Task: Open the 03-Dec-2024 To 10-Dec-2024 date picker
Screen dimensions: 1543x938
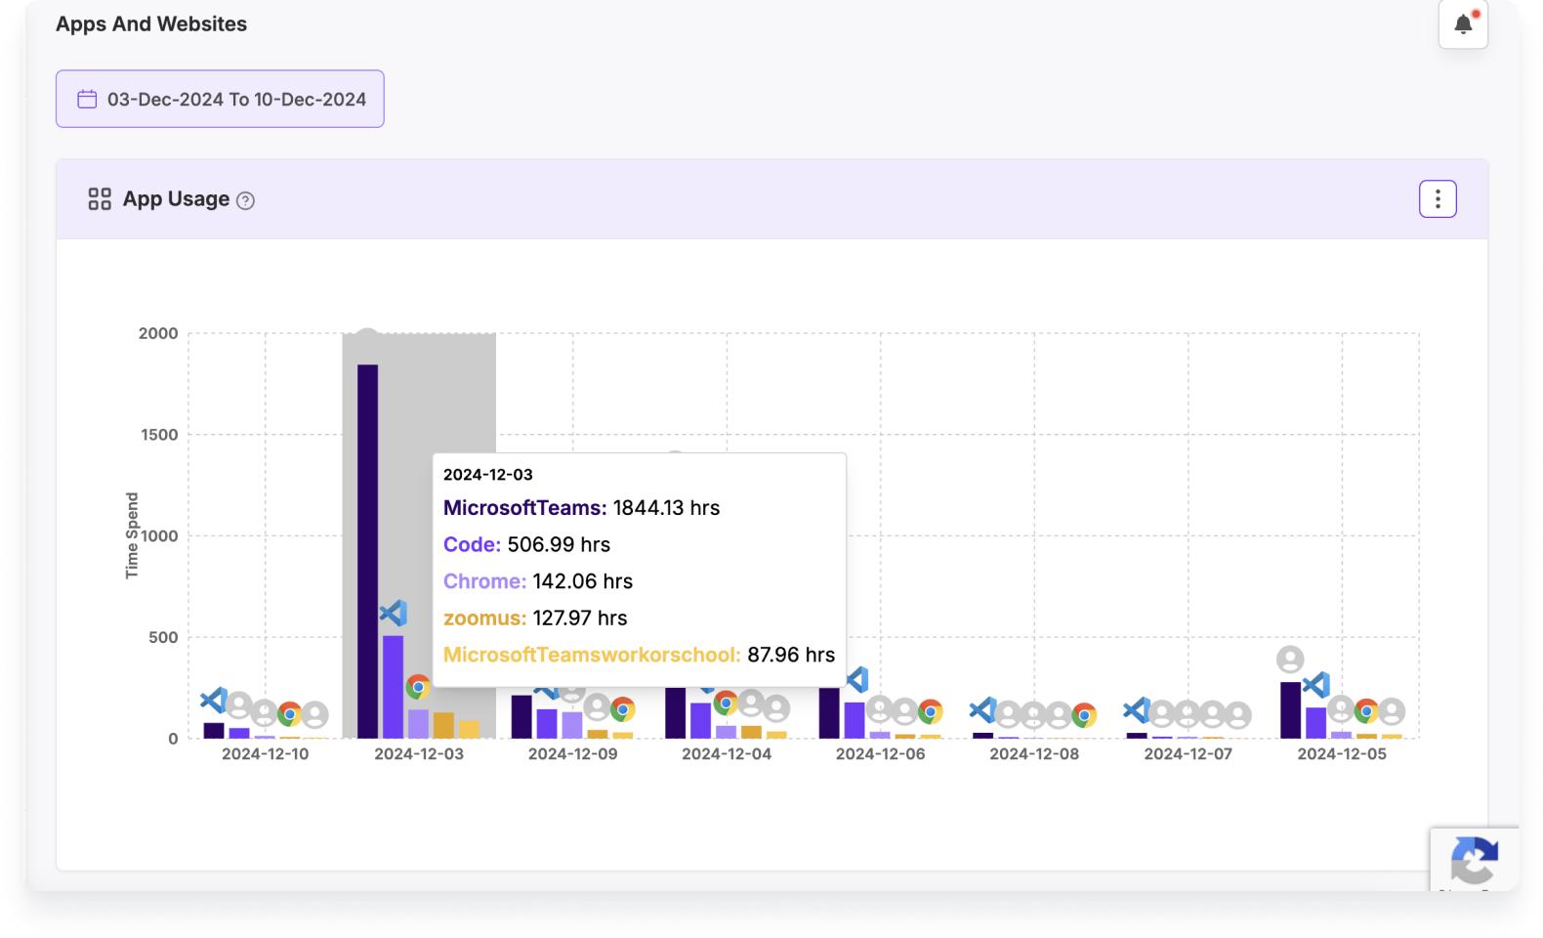Action: click(x=220, y=99)
